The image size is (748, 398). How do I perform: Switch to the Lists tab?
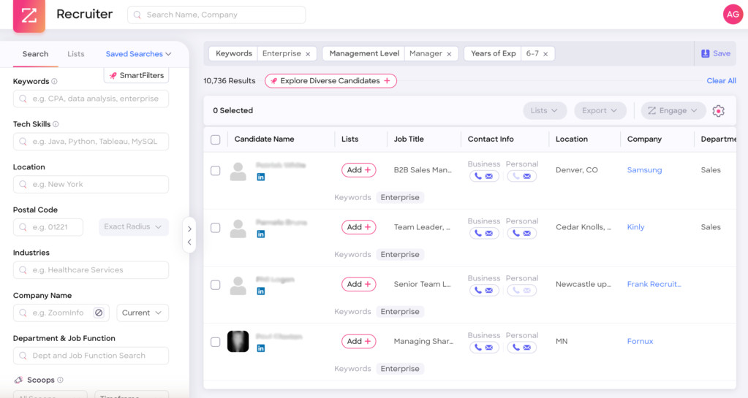click(x=76, y=54)
